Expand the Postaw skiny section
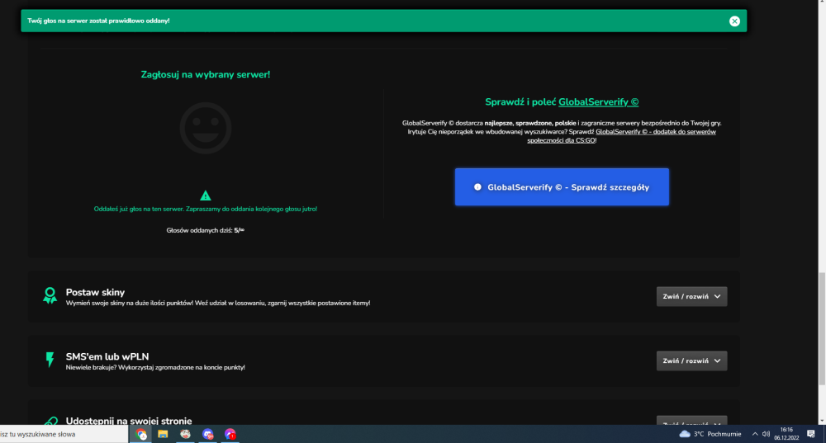This screenshot has height=443, width=826. tap(691, 296)
